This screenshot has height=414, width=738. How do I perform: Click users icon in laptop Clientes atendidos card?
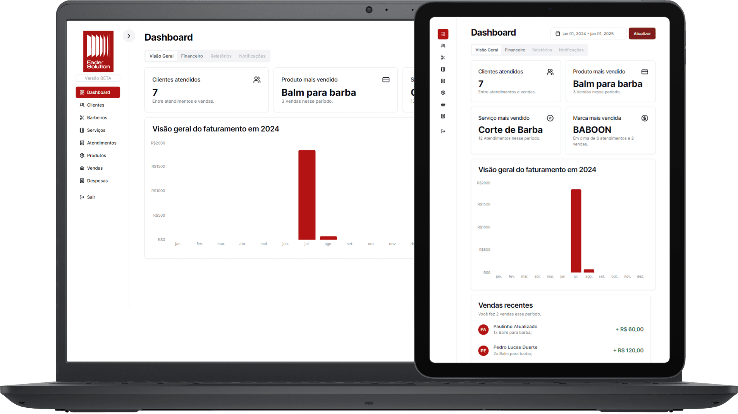(257, 80)
